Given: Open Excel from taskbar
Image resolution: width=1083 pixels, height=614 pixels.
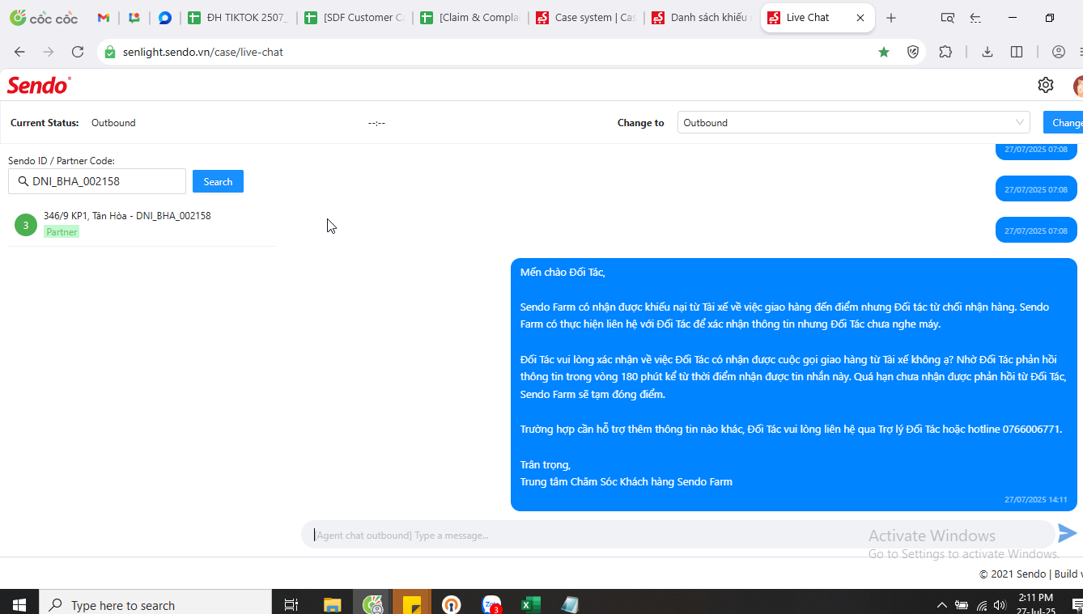Looking at the screenshot, I should (x=531, y=604).
